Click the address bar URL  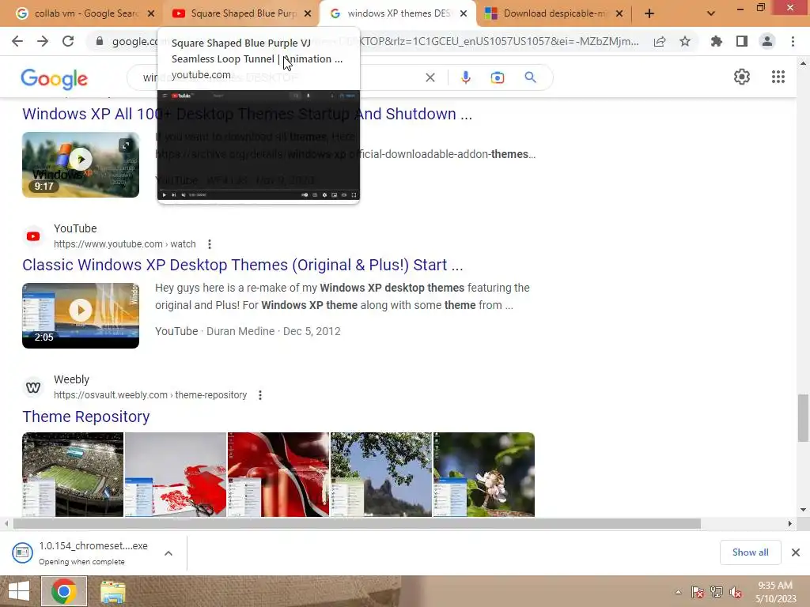[x=375, y=41]
